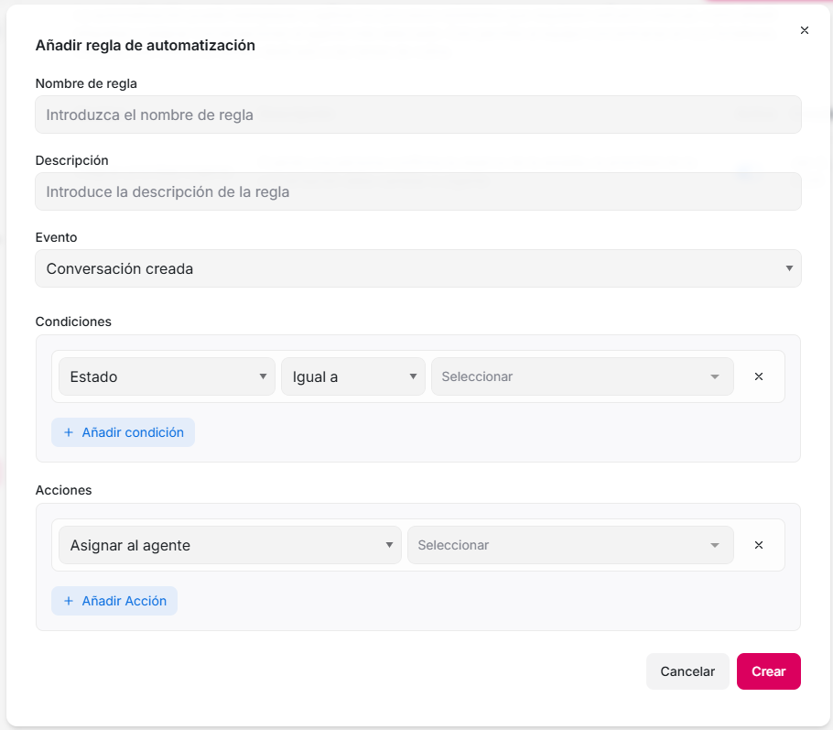The height and width of the screenshot is (730, 833).
Task: Click into the Descripción text field
Action: [417, 191]
